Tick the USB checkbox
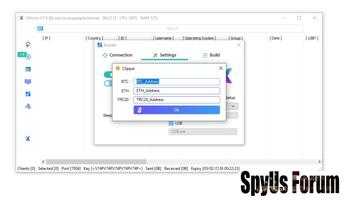Image resolution: width=345 pixels, height=200 pixels. point(171,123)
